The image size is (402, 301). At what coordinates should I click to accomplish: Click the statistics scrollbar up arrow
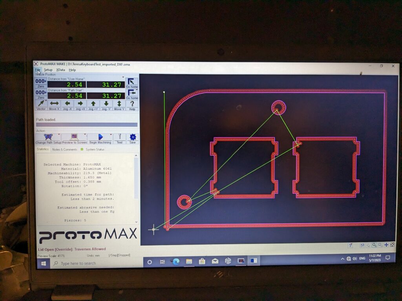(136, 156)
